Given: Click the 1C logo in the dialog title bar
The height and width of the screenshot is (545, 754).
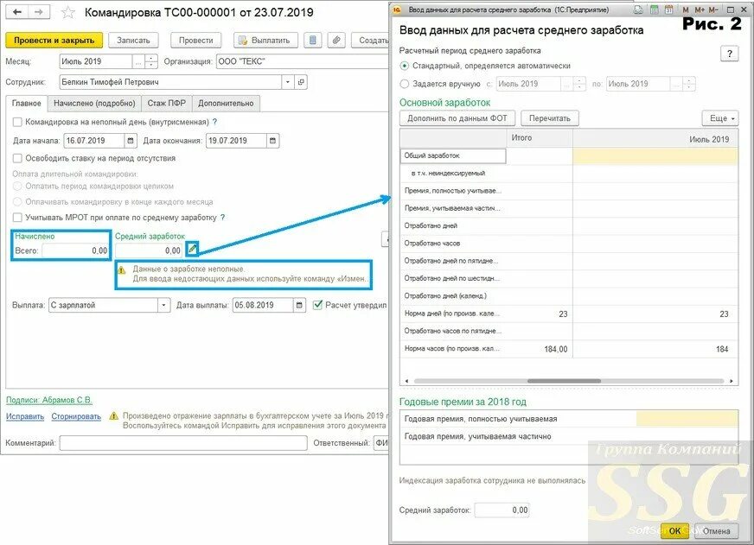Looking at the screenshot, I should click(x=397, y=10).
